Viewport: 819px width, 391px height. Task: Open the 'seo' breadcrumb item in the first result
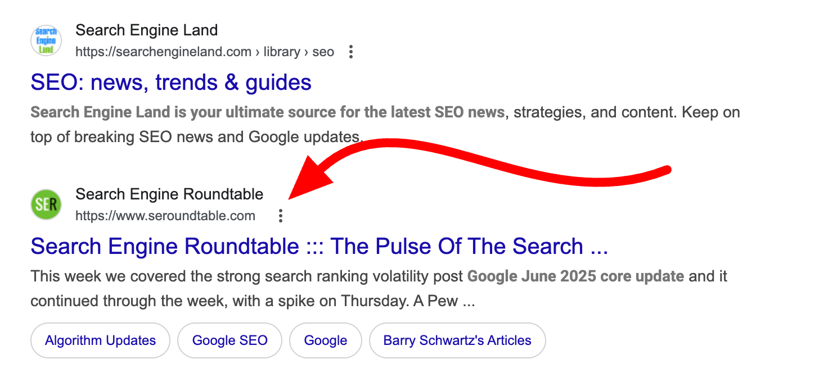point(323,51)
